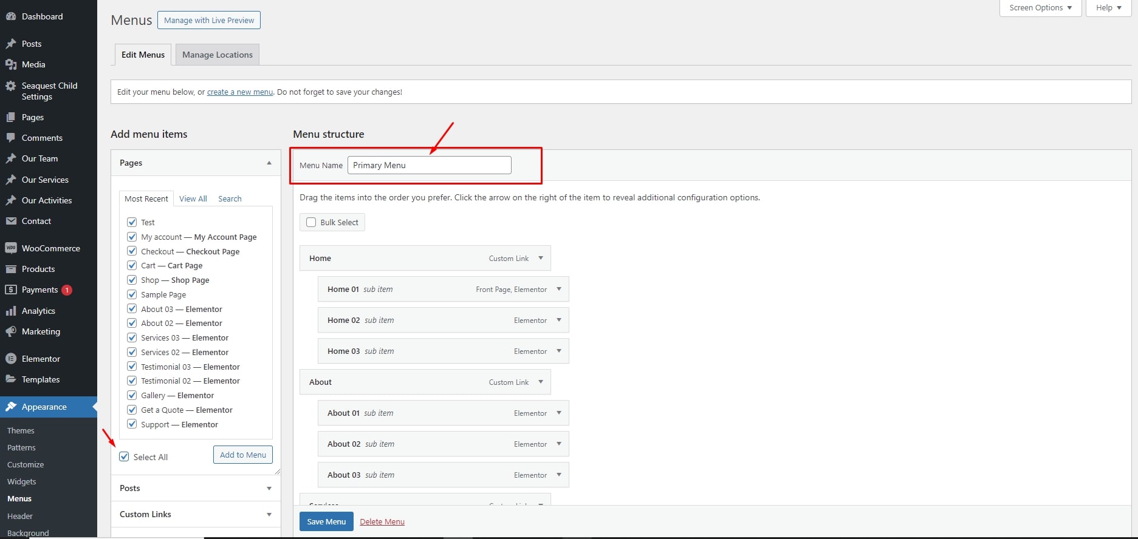Uncheck the Cart Page checkbox
The width and height of the screenshot is (1138, 539).
coord(132,265)
